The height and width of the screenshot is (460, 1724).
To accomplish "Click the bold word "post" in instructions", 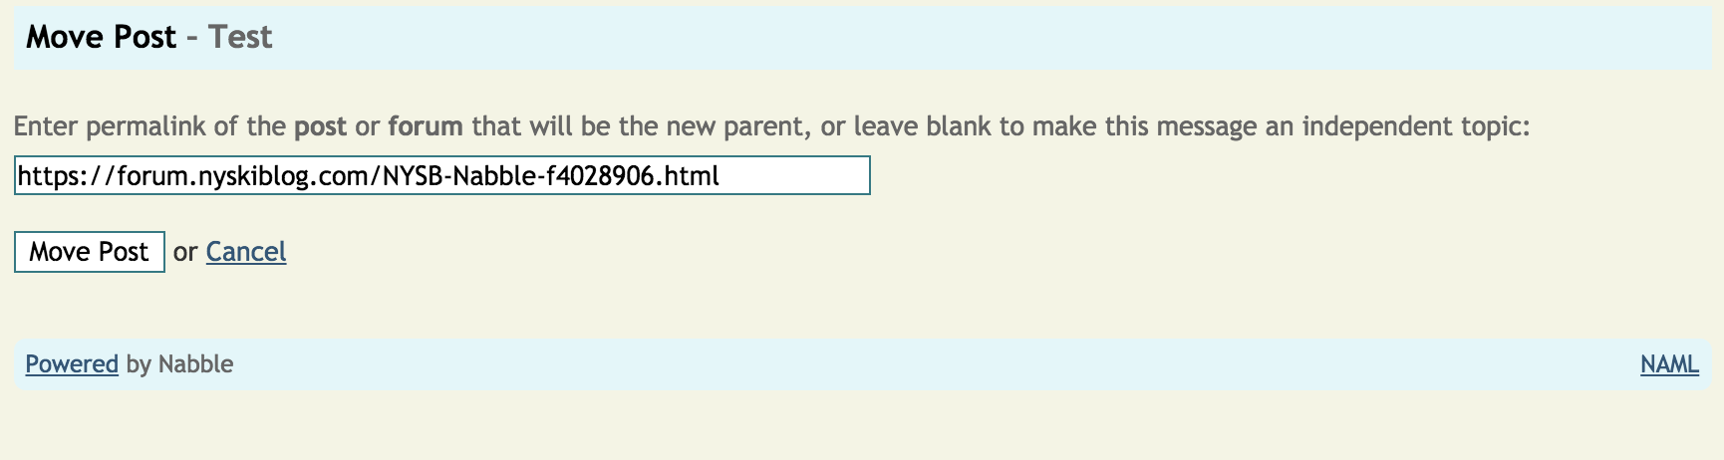I will pos(320,126).
